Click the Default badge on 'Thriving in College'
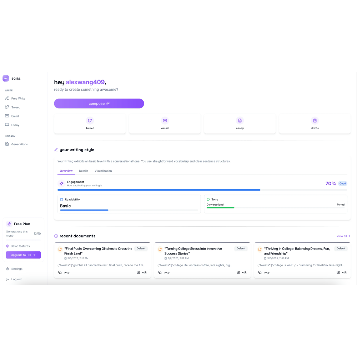The image size is (357, 357). coord(341,248)
